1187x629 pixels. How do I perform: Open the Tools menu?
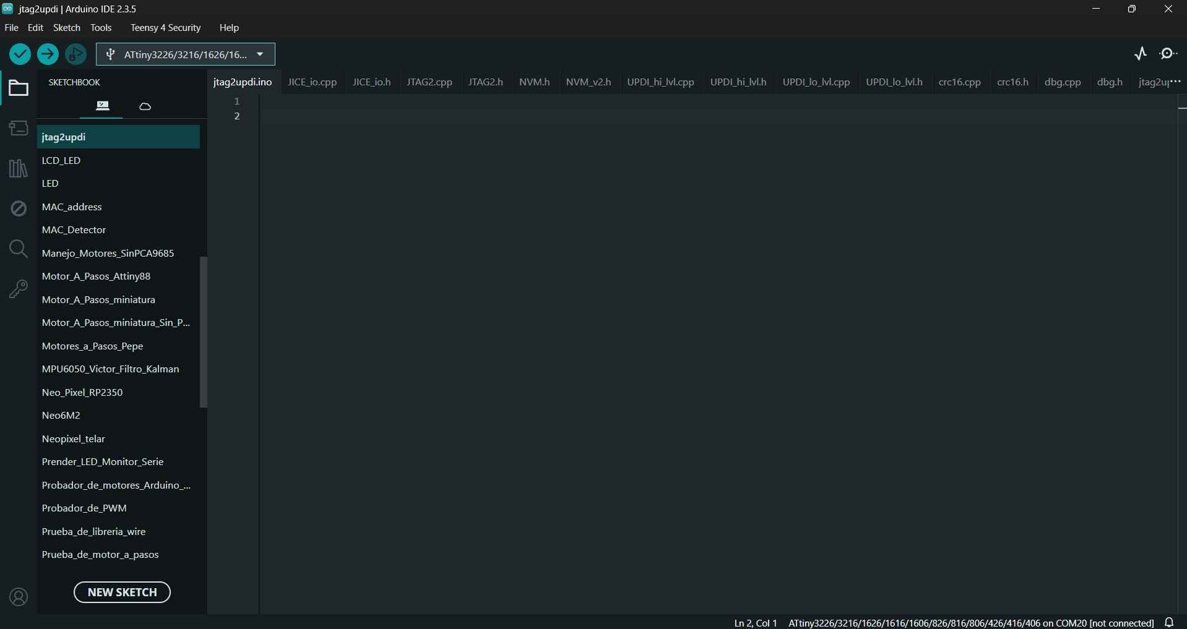(101, 28)
